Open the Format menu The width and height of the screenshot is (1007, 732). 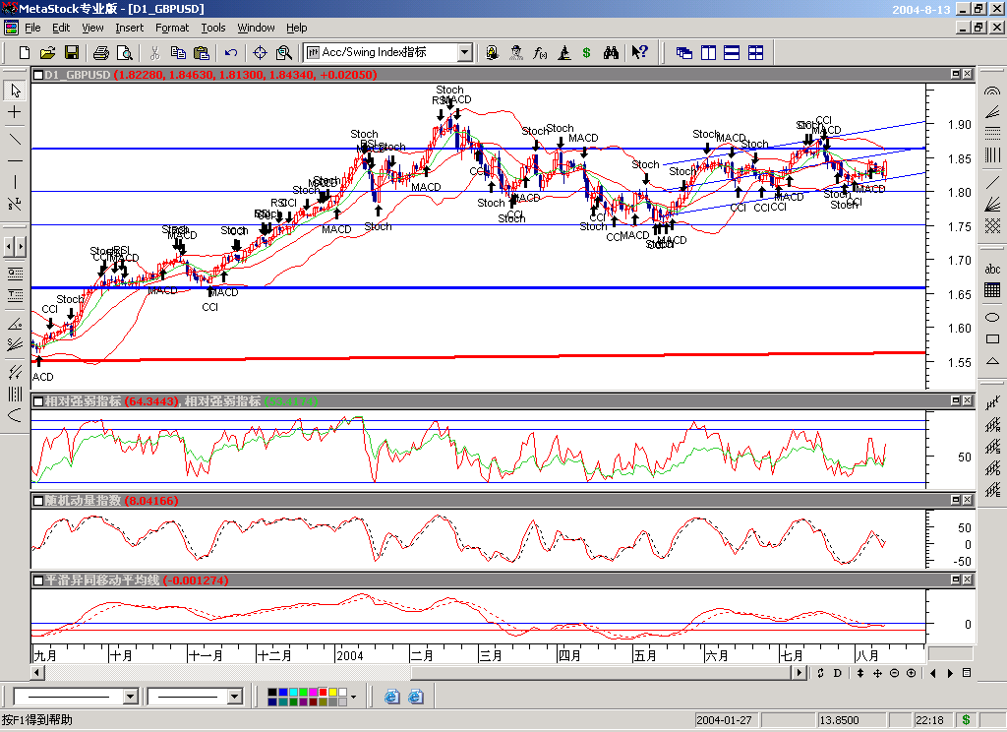coord(172,28)
